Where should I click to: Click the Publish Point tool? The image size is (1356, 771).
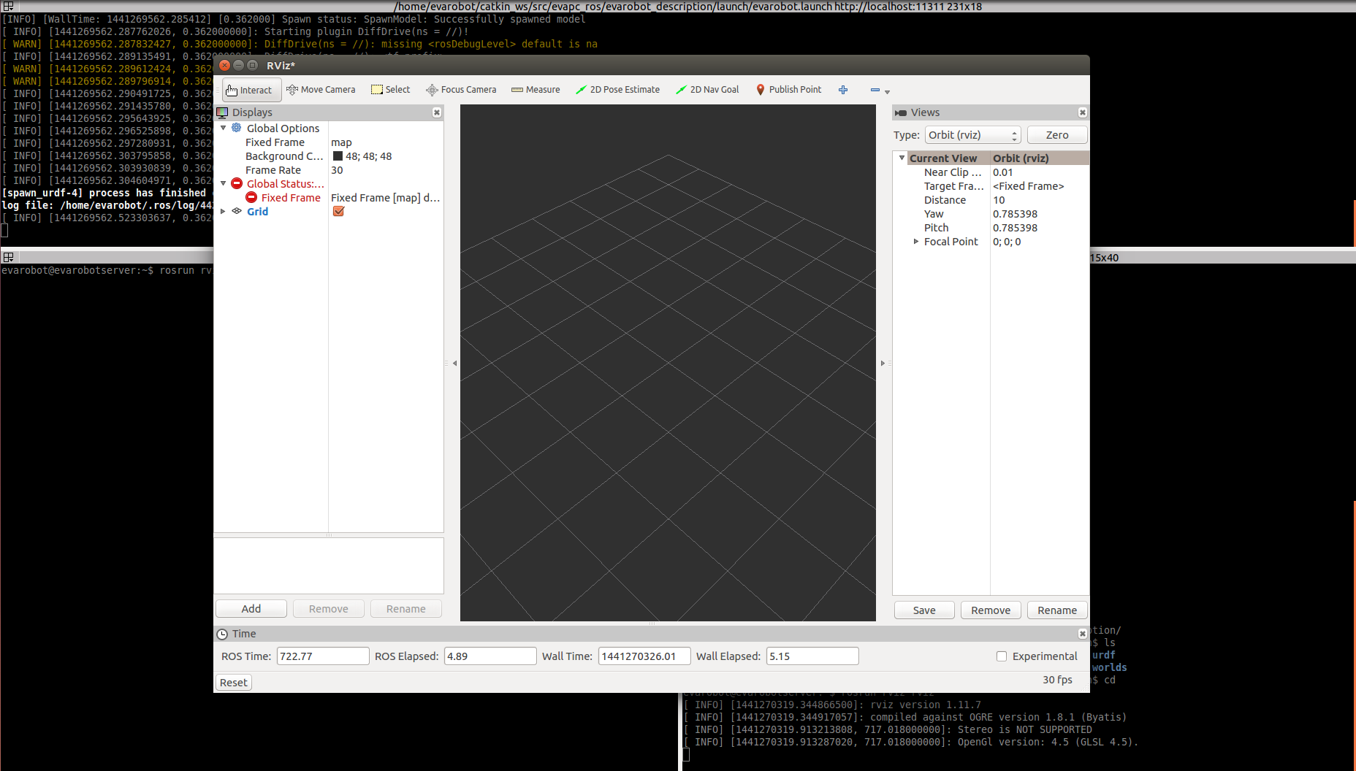coord(788,90)
